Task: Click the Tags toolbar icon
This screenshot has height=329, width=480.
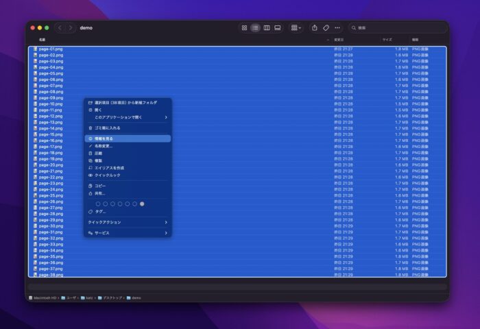Action: point(326,28)
